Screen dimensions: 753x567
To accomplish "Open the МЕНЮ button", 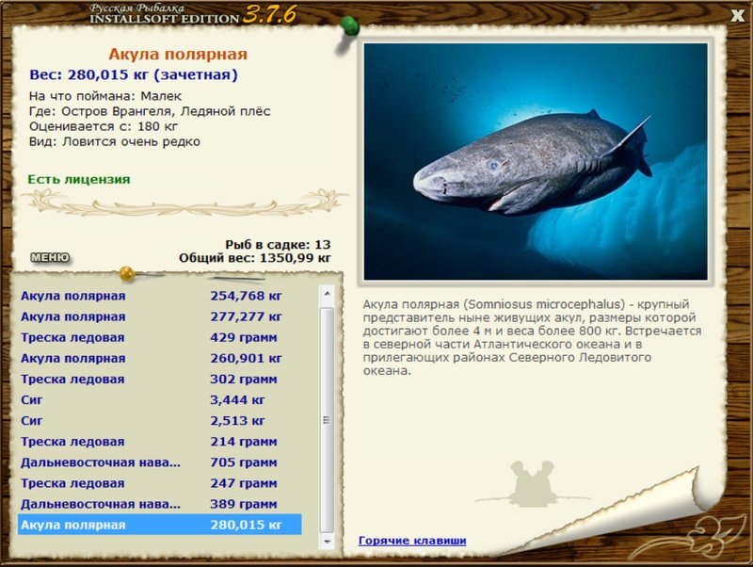I will click(x=50, y=257).
